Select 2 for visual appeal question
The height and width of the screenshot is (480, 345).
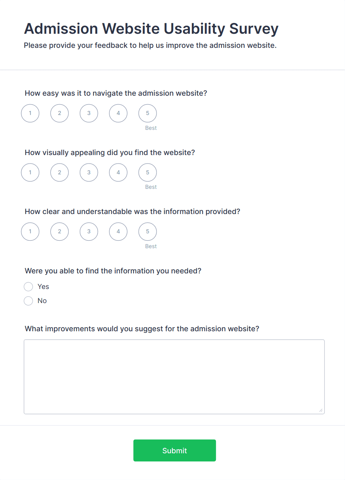coord(59,172)
